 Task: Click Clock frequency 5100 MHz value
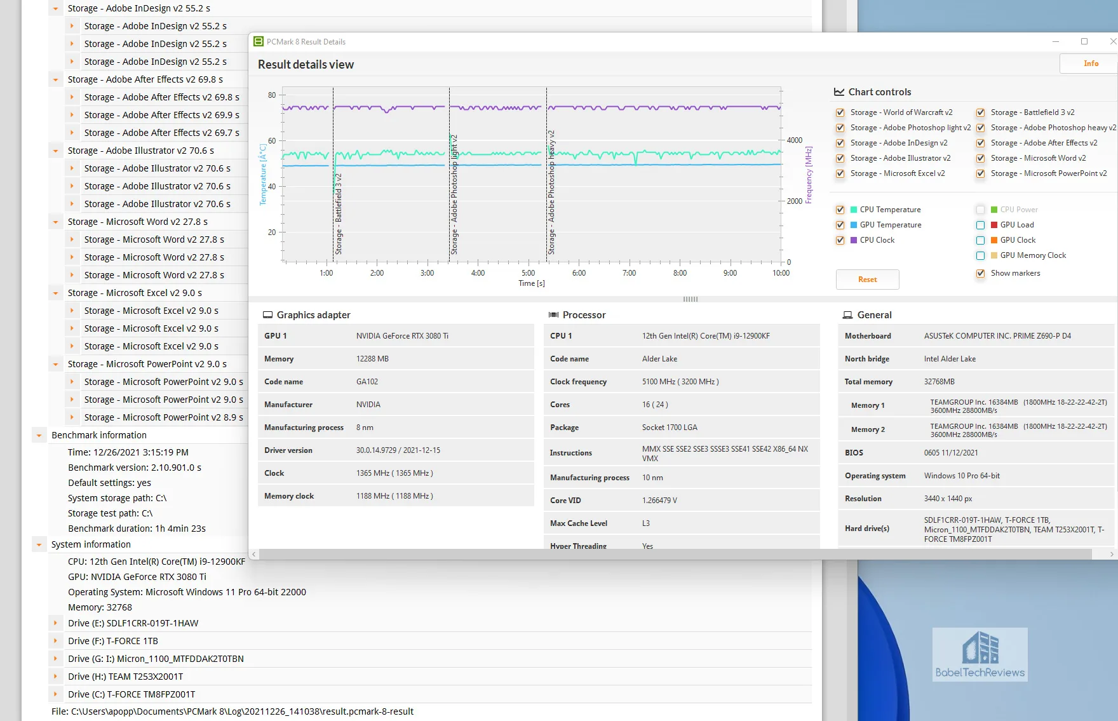coord(680,382)
